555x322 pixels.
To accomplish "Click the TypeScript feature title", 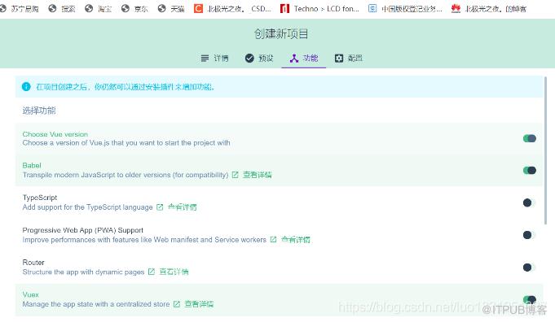I will click(40, 198).
